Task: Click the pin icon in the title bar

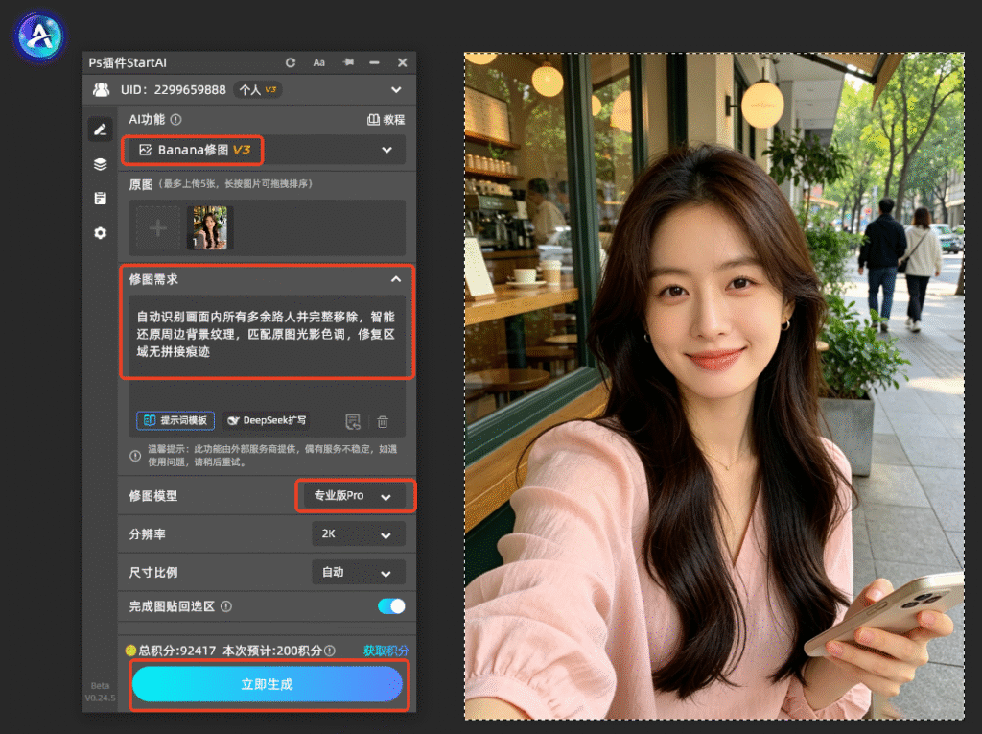Action: (x=348, y=62)
